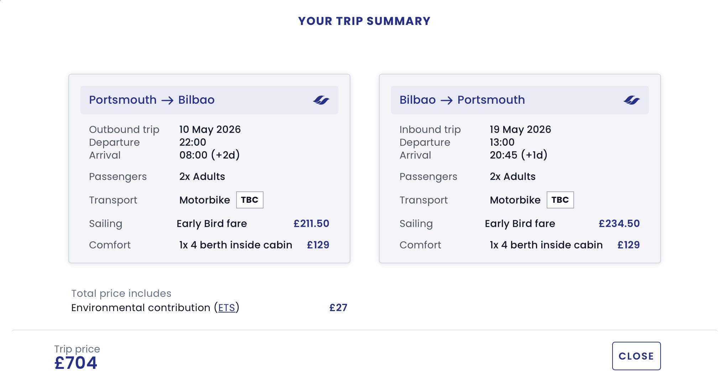724x387 pixels.
Task: Click the ferry logo in the Bilbao to Portsmouth header
Action: tap(631, 100)
